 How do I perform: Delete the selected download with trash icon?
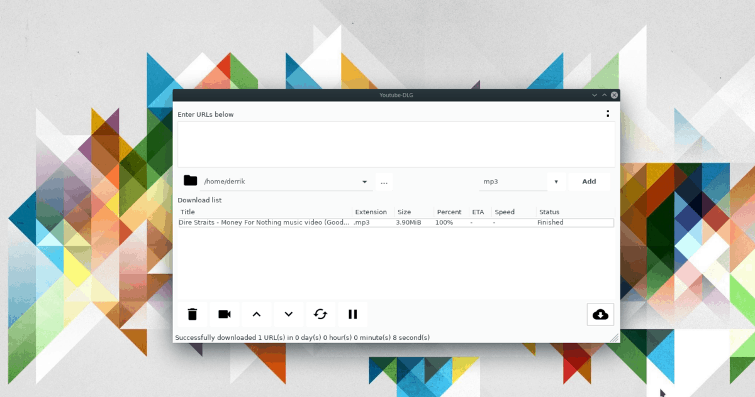click(x=193, y=314)
